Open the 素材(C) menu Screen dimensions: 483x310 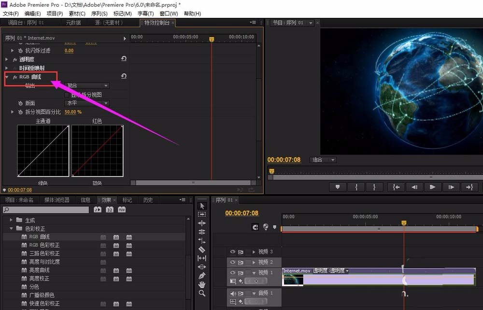point(77,14)
